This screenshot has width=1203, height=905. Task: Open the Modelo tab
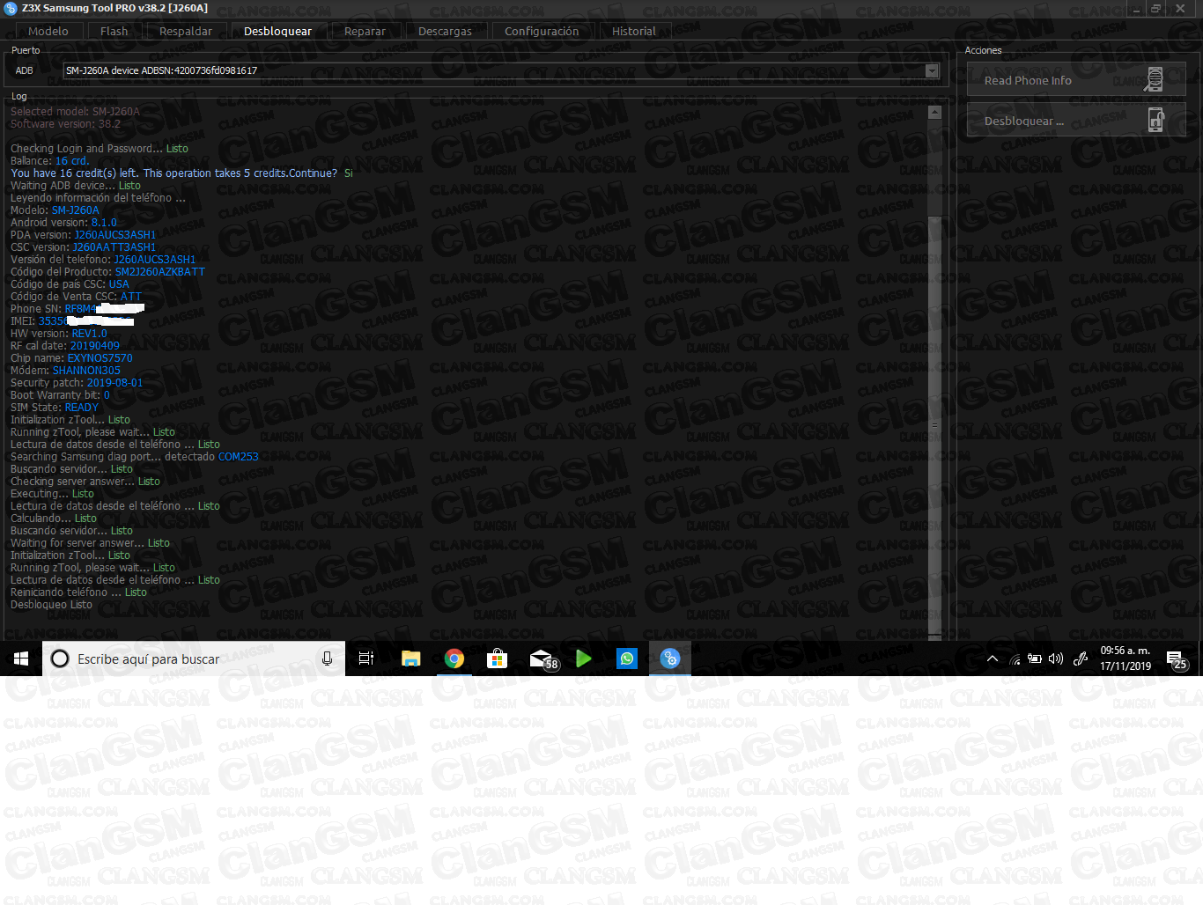point(48,31)
